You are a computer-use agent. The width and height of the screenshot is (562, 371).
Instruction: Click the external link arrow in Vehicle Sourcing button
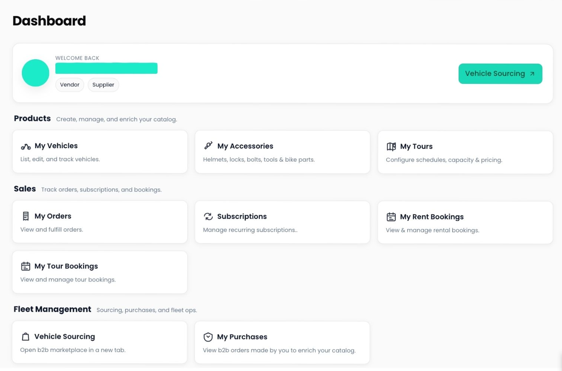coord(532,73)
